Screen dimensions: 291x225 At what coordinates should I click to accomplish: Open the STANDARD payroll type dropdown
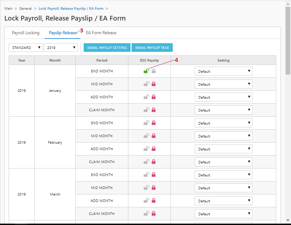[26, 48]
